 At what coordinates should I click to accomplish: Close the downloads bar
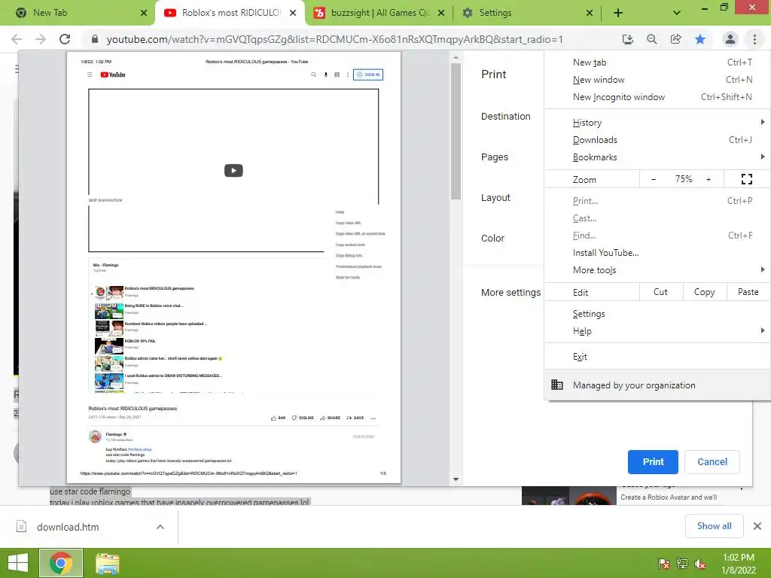tap(757, 526)
